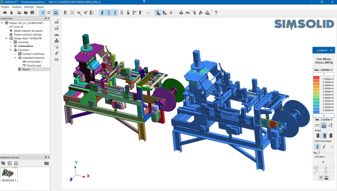
Task: Expand the Assembly tree node
Action: 11,42
